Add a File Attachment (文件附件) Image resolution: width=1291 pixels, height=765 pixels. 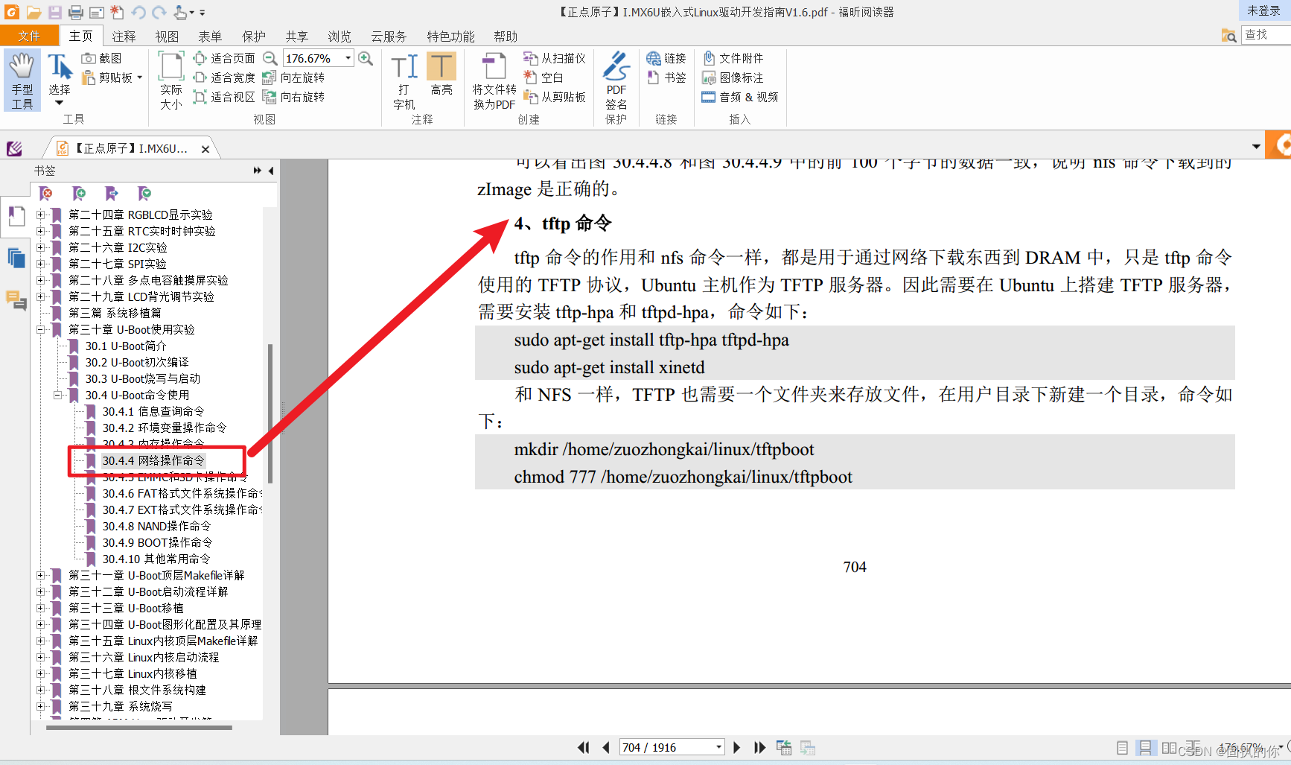(x=733, y=58)
